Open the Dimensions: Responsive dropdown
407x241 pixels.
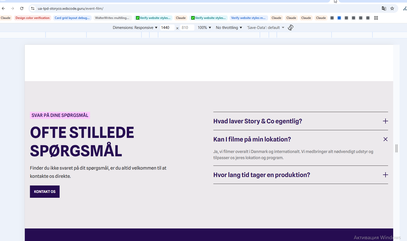coord(135,28)
